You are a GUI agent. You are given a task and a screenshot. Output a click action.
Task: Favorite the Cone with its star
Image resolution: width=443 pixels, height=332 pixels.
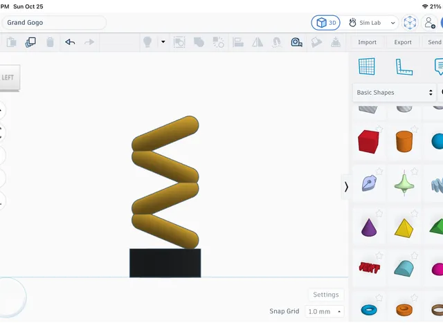[x=379, y=214]
